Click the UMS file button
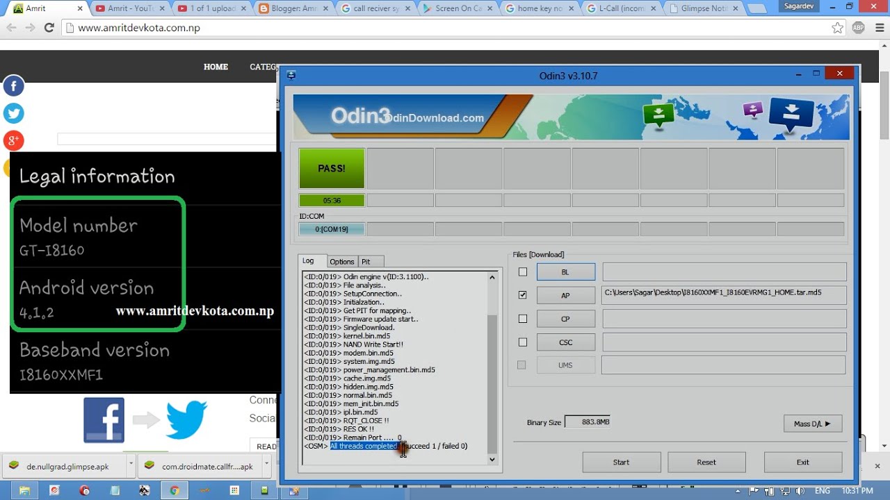 coord(565,365)
